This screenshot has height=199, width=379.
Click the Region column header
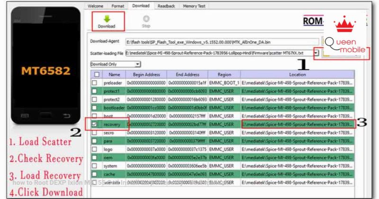(x=224, y=74)
